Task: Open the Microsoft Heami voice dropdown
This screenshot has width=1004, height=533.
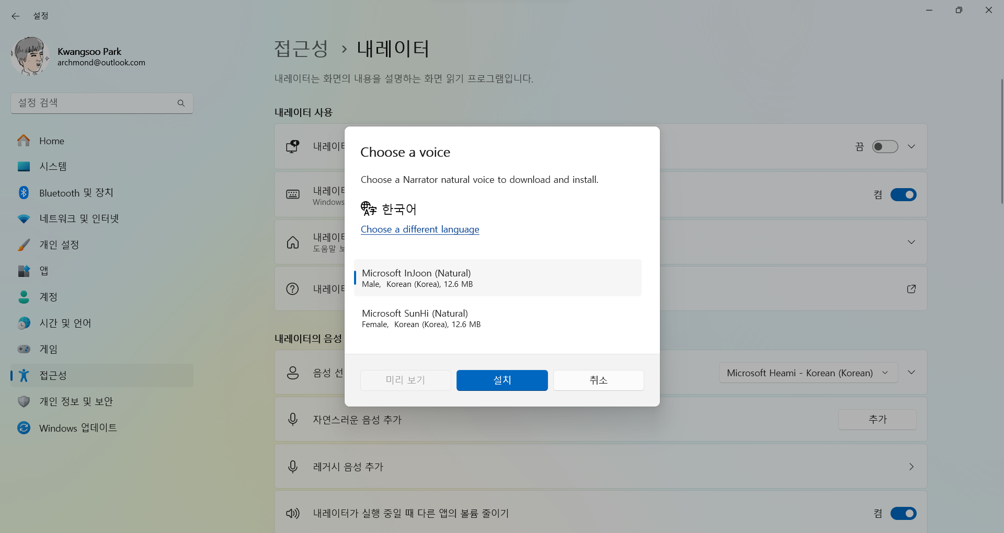Action: pyautogui.click(x=808, y=373)
